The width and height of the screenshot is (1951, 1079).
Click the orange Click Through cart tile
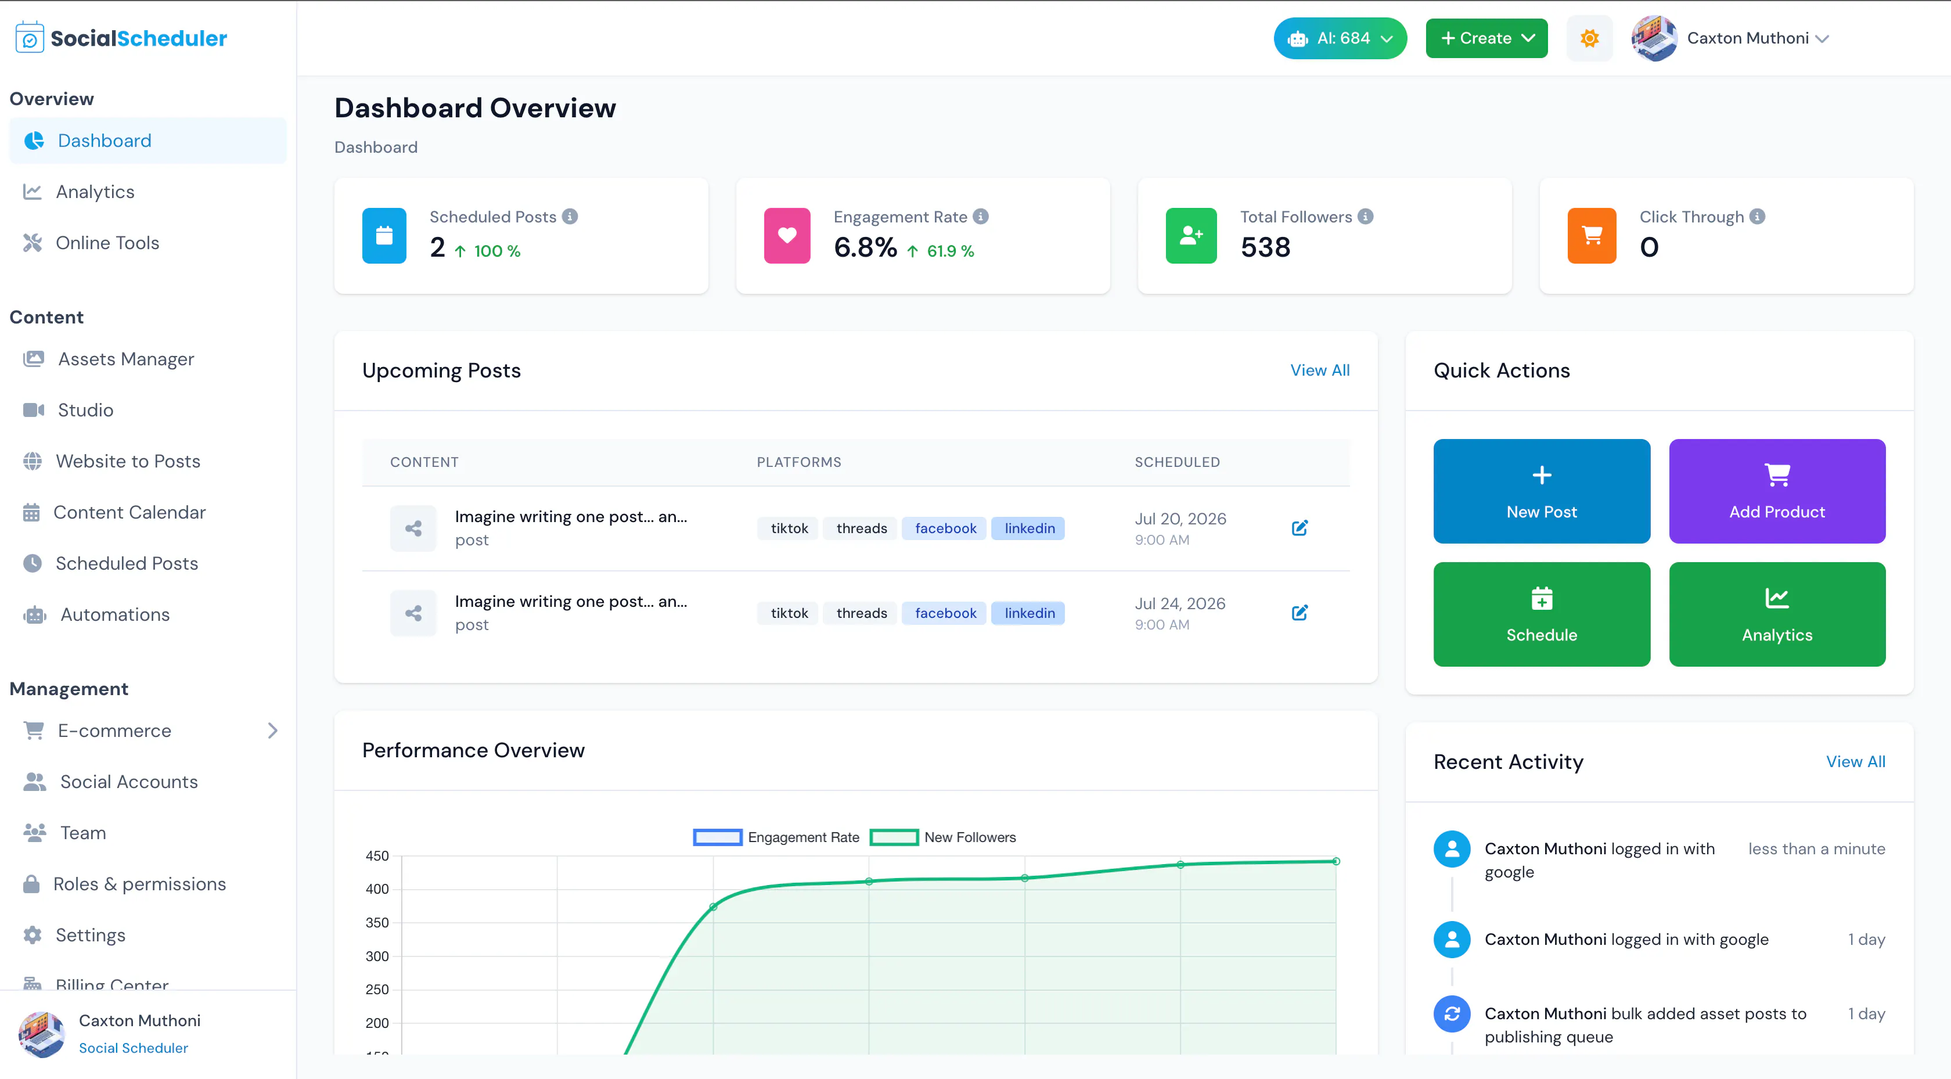click(x=1592, y=236)
